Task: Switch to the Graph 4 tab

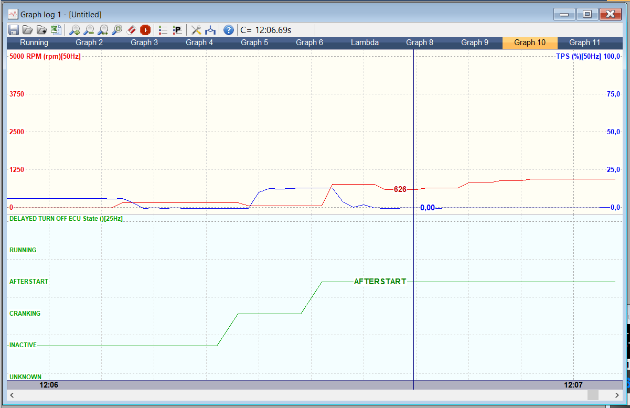Action: click(x=199, y=43)
